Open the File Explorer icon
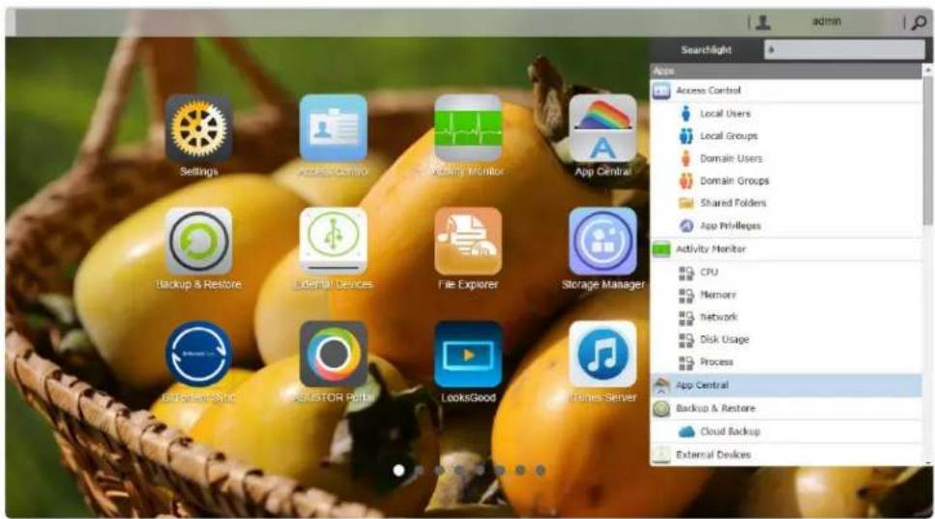935x519 pixels. click(468, 242)
